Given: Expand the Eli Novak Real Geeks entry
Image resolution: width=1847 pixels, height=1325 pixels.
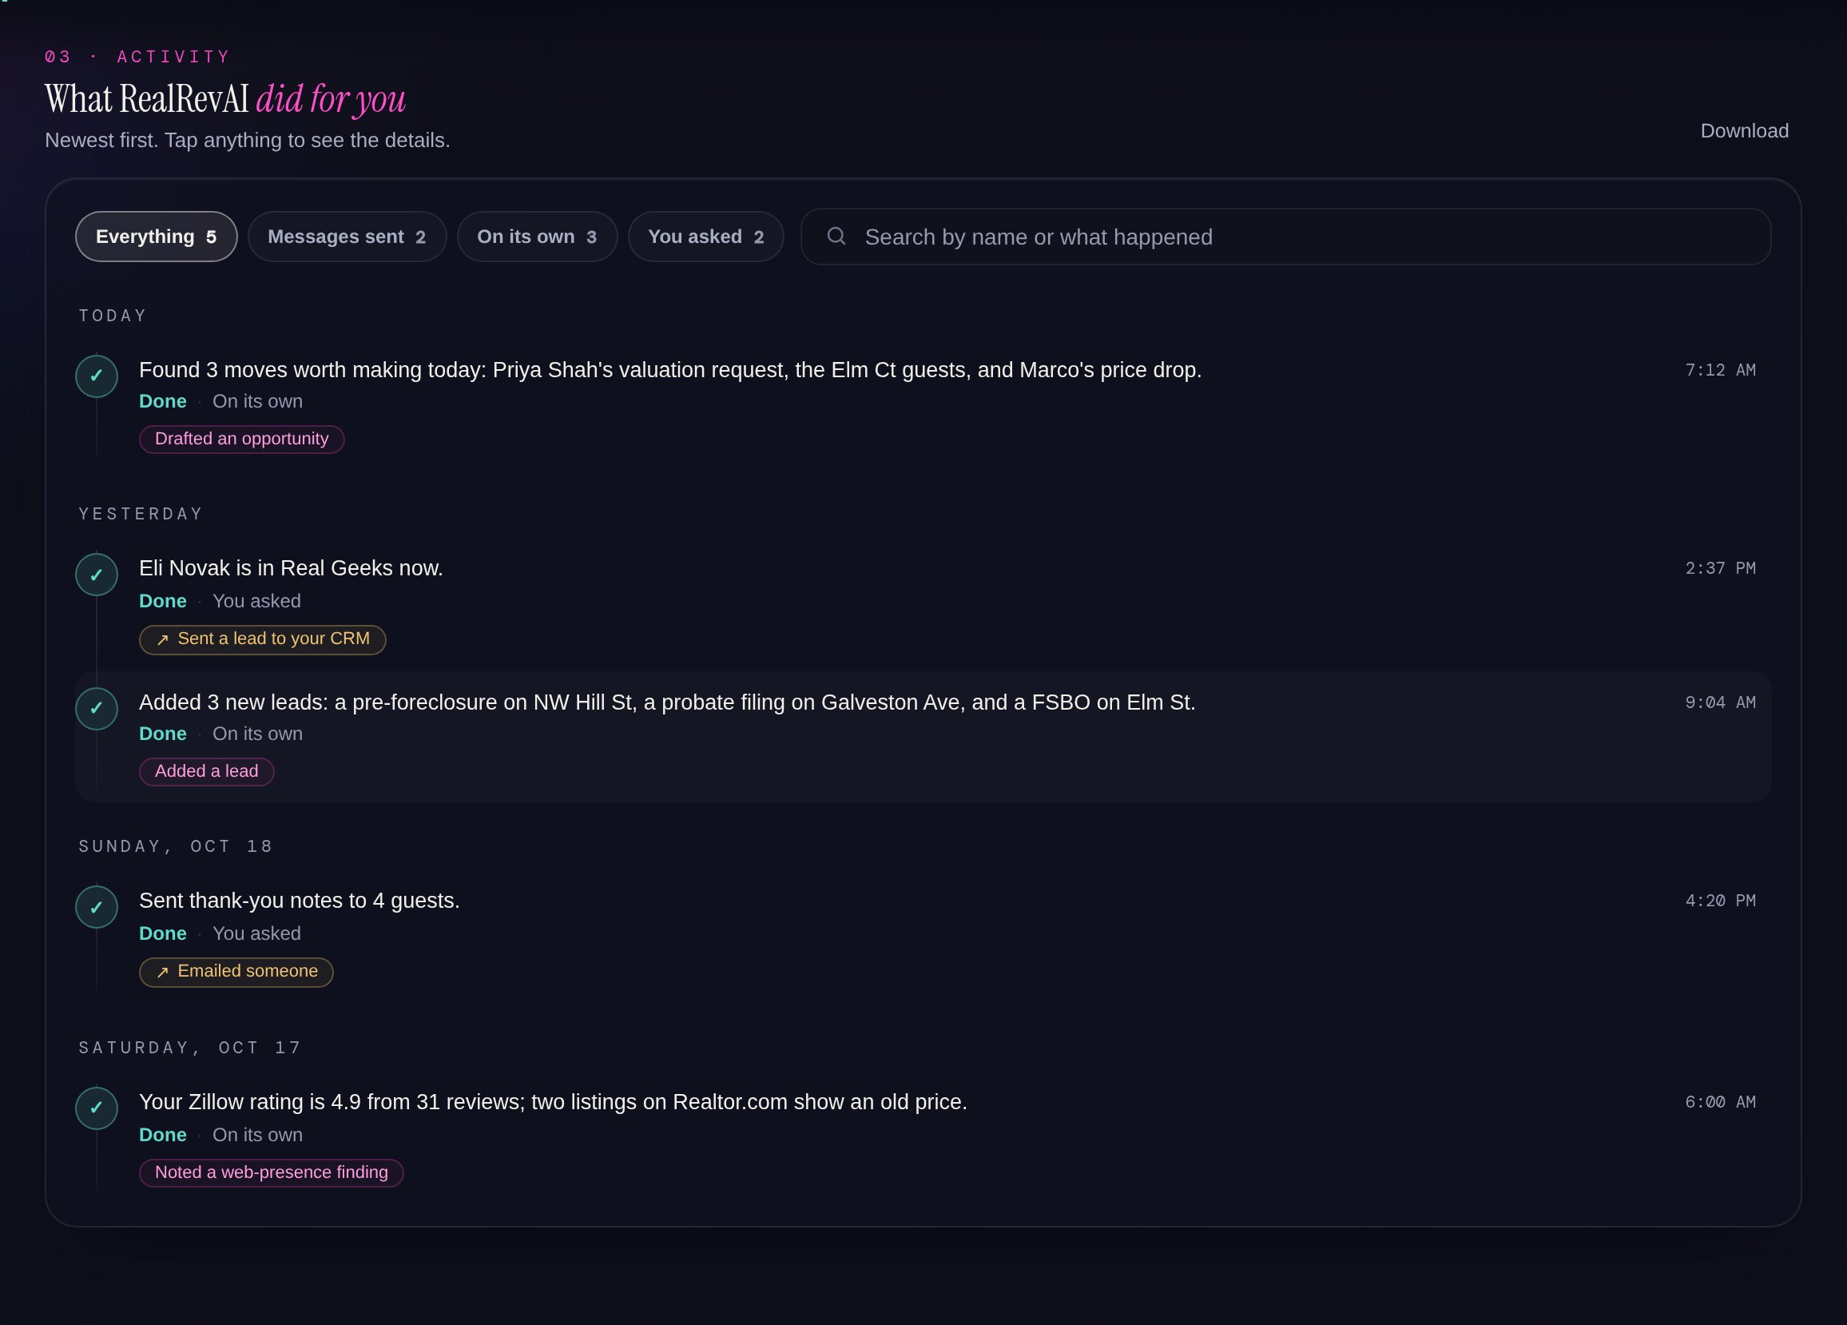Looking at the screenshot, I should point(923,604).
